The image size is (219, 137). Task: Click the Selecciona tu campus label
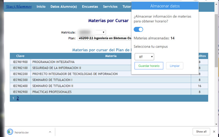pyautogui.click(x=151, y=47)
